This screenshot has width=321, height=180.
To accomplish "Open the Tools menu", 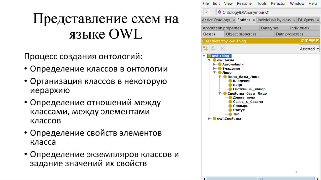I will (x=262, y=3).
